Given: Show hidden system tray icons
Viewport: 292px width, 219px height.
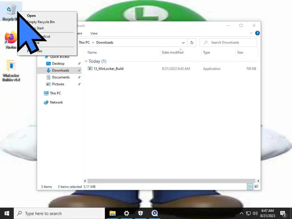Looking at the screenshot, I should pyautogui.click(x=241, y=213).
